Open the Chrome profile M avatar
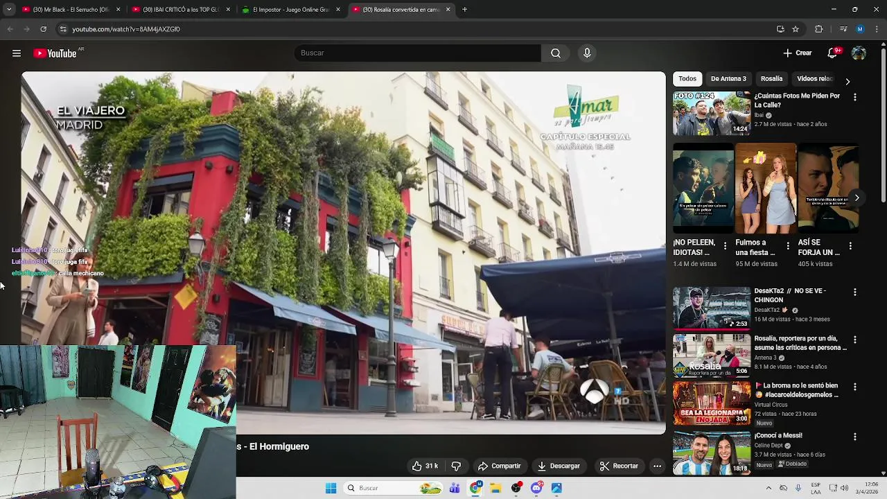This screenshot has width=887, height=499. coord(860,29)
